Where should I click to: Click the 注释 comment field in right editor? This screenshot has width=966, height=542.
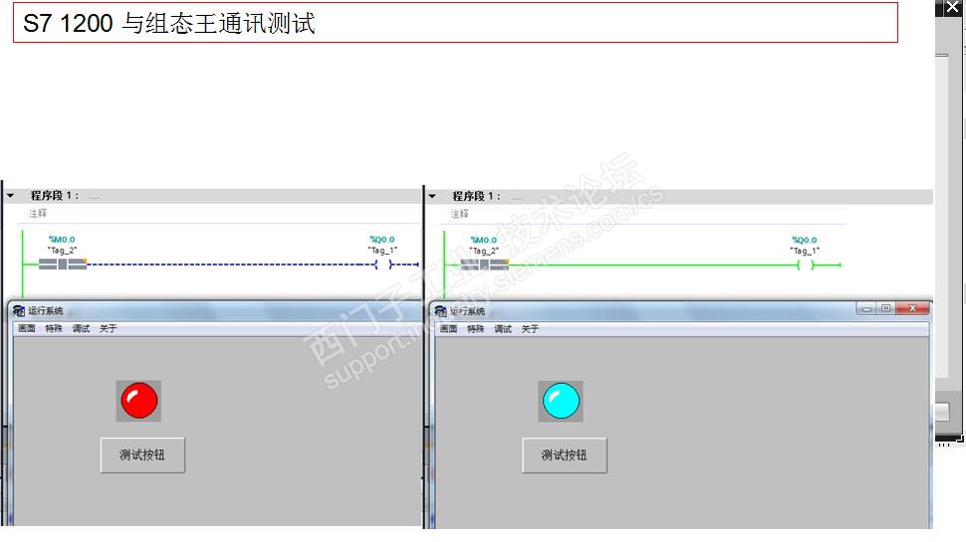pos(459,214)
